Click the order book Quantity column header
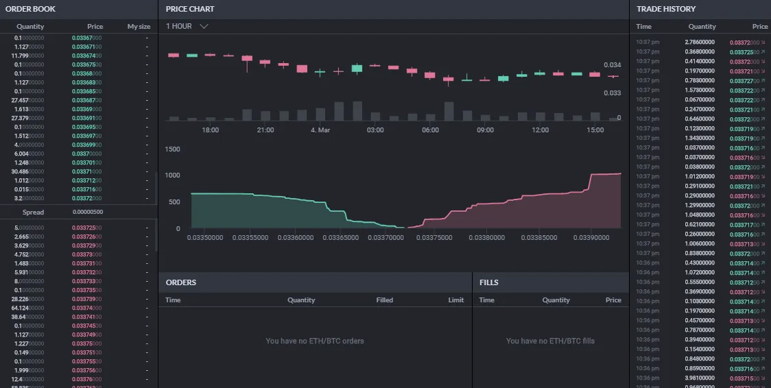771x388 pixels. [30, 27]
